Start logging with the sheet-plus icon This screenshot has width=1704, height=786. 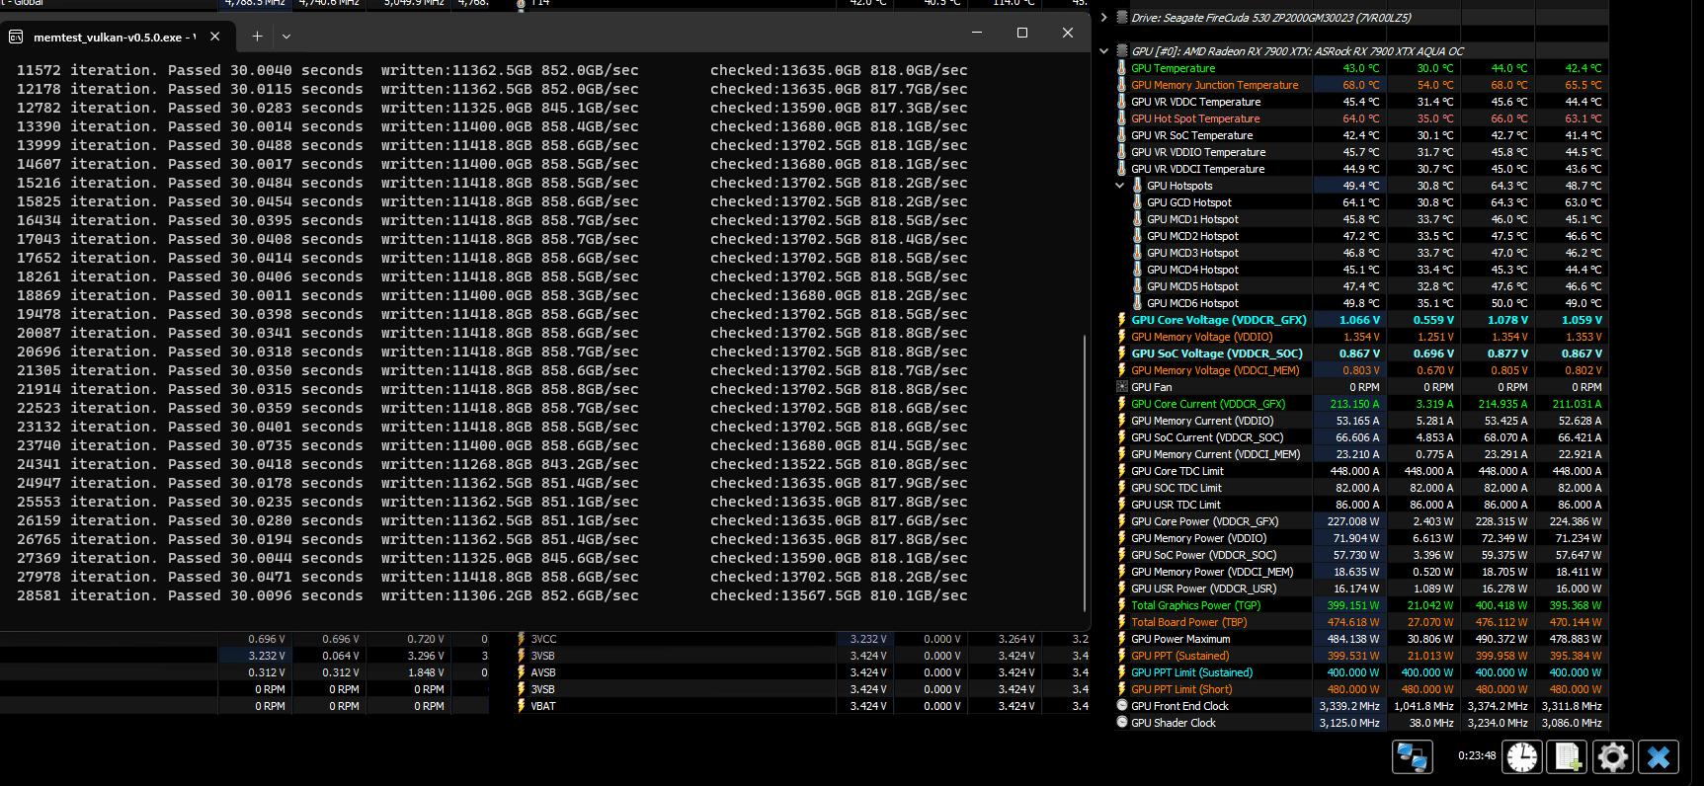1568,757
